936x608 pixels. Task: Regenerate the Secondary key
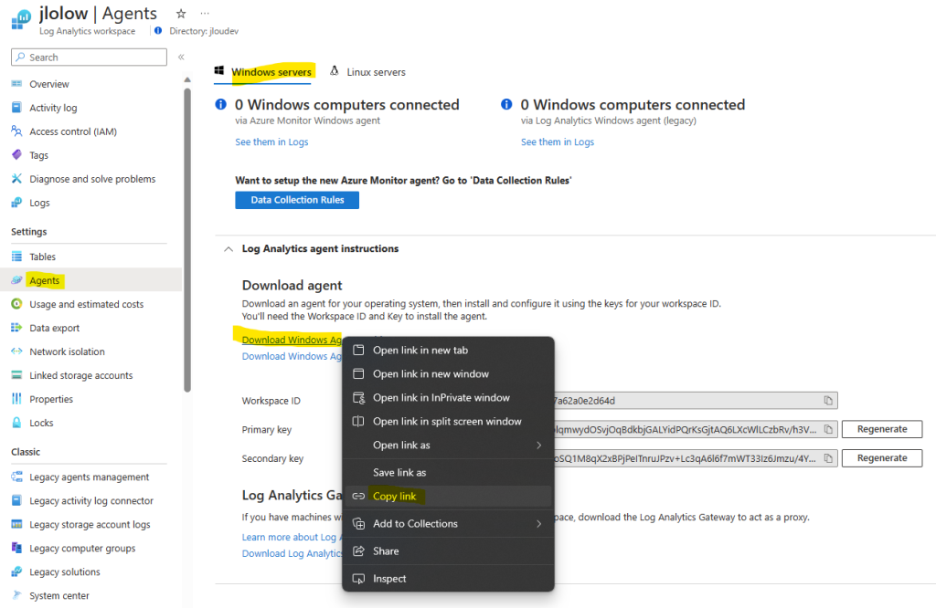(x=882, y=458)
